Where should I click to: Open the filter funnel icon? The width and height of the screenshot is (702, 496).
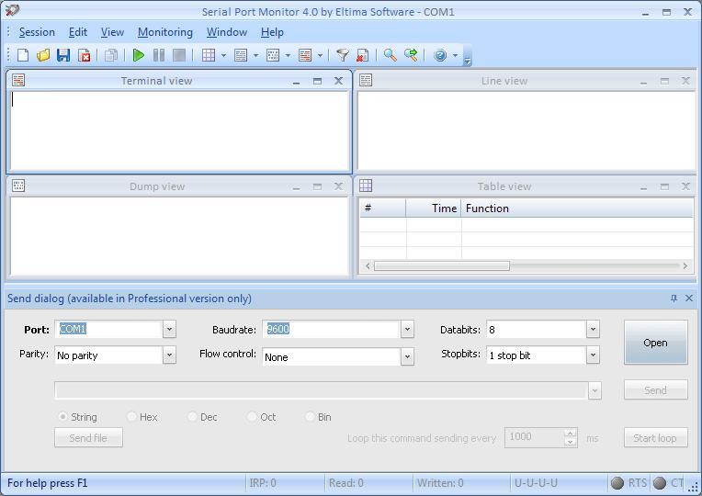(342, 55)
